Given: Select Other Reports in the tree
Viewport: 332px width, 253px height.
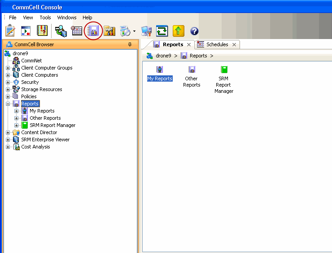Looking at the screenshot, I should coord(45,118).
